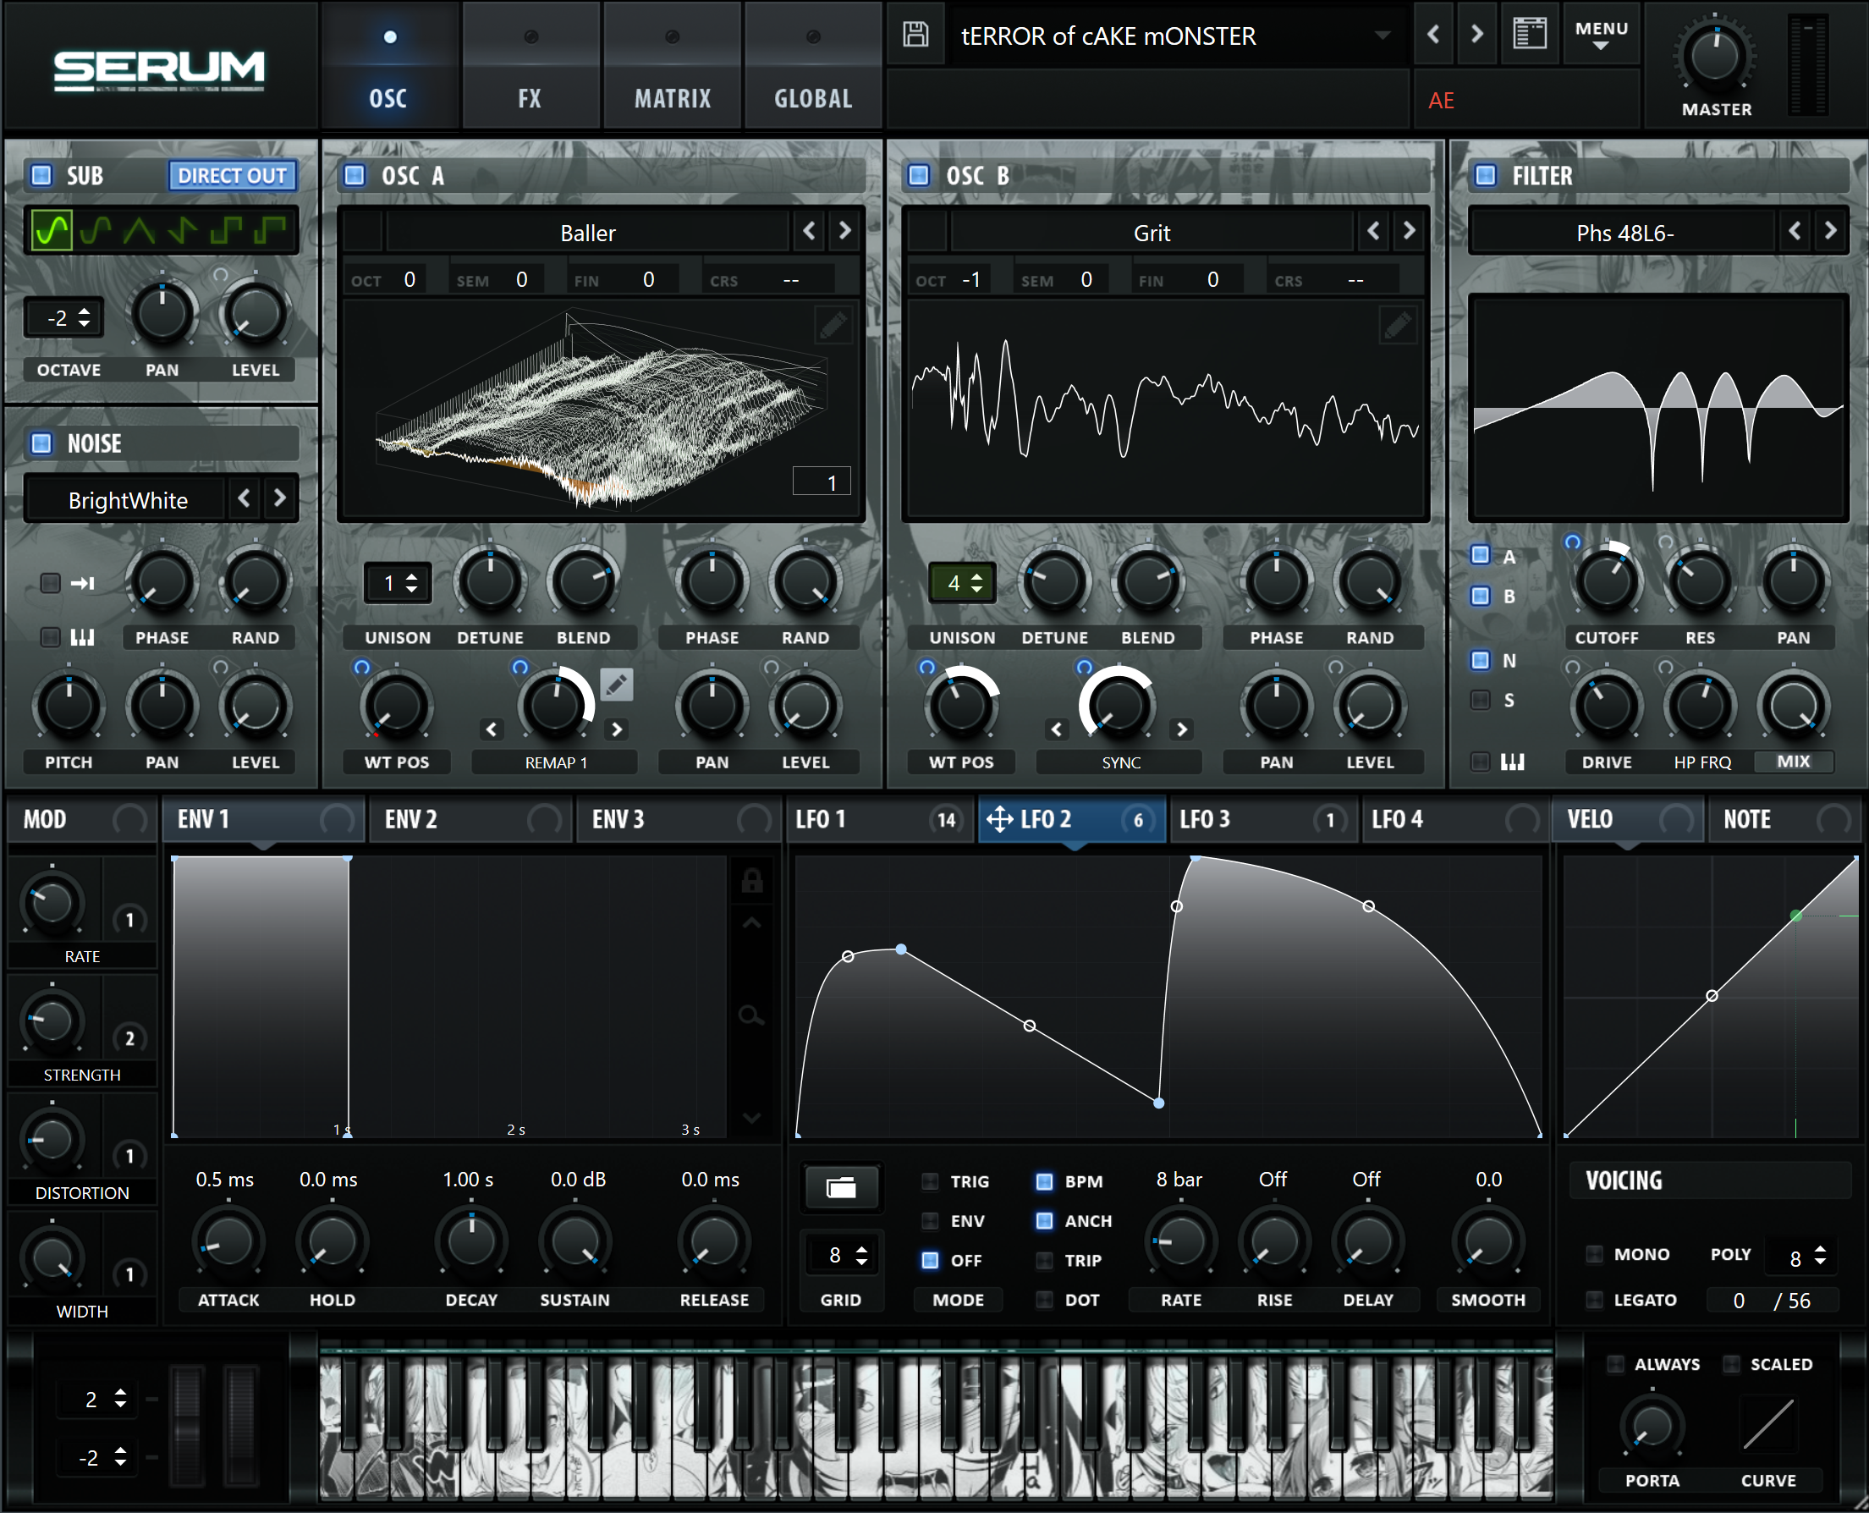Viewport: 1869px width, 1513px height.
Task: Open OSC B wavetable editor pencil
Action: (1398, 326)
